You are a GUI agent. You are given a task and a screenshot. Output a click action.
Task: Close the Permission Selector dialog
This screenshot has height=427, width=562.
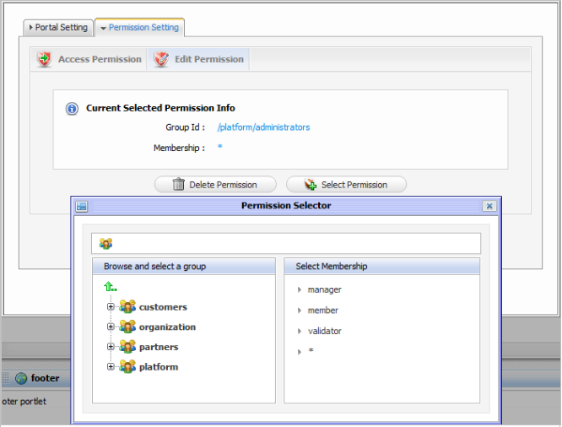[x=489, y=206]
